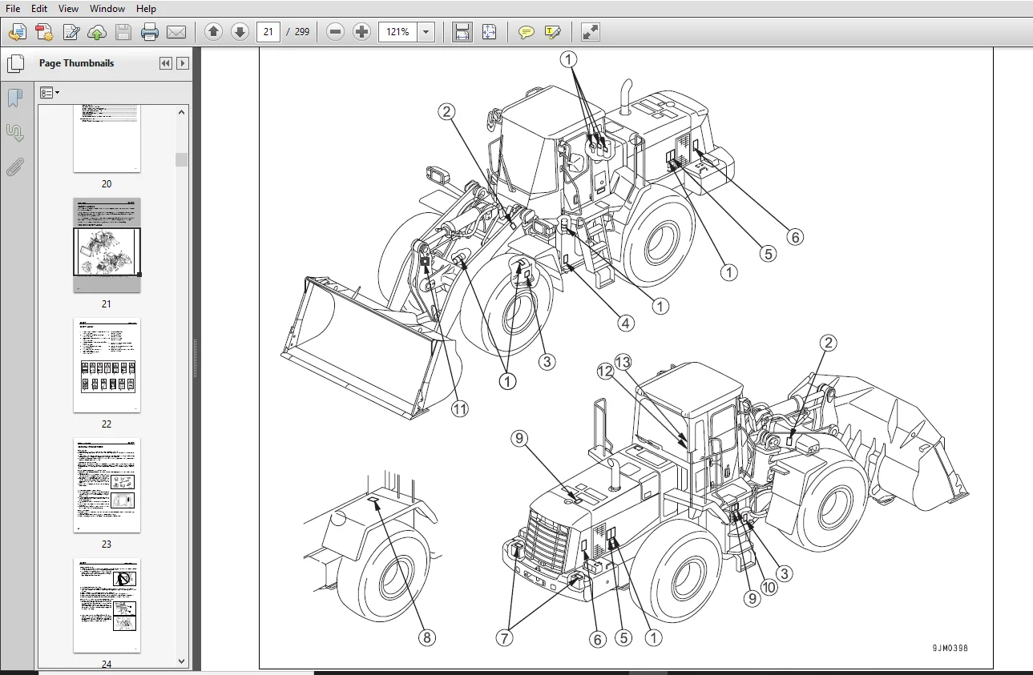
Task: Open the Attachments paperclip panel icon
Action: [14, 167]
